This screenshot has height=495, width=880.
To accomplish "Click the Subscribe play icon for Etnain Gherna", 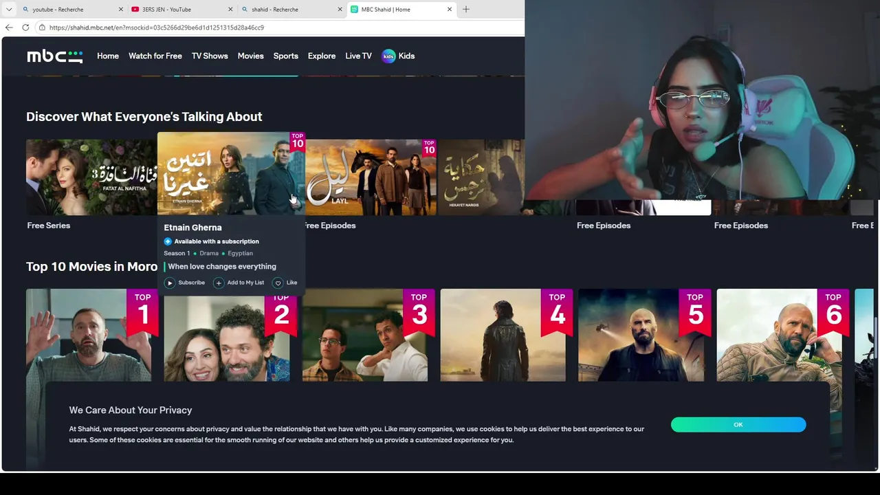I will (x=170, y=283).
